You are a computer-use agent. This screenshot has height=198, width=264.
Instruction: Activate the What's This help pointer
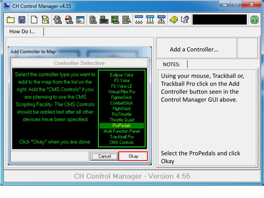(185, 20)
